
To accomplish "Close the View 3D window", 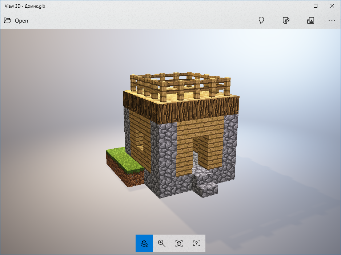I will coord(332,6).
